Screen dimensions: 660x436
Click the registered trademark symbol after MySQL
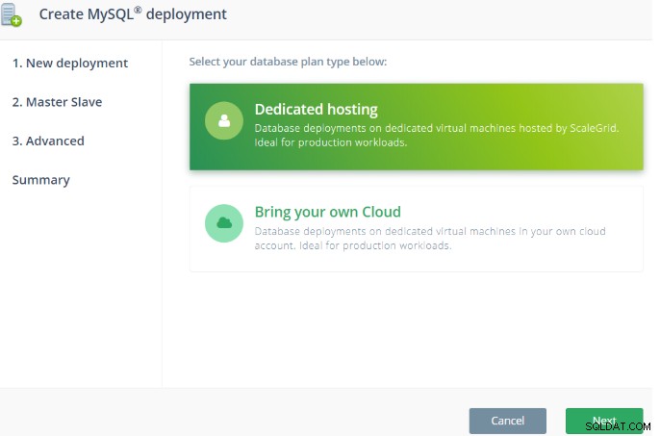click(138, 10)
